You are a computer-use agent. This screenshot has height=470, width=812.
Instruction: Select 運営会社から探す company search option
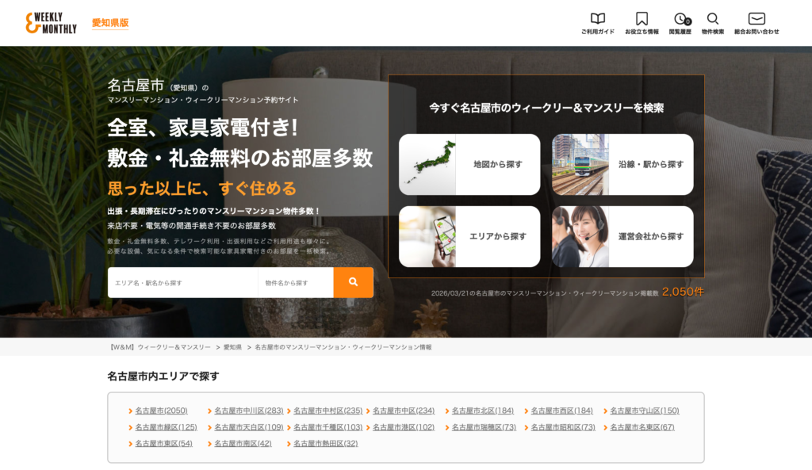[x=622, y=236]
